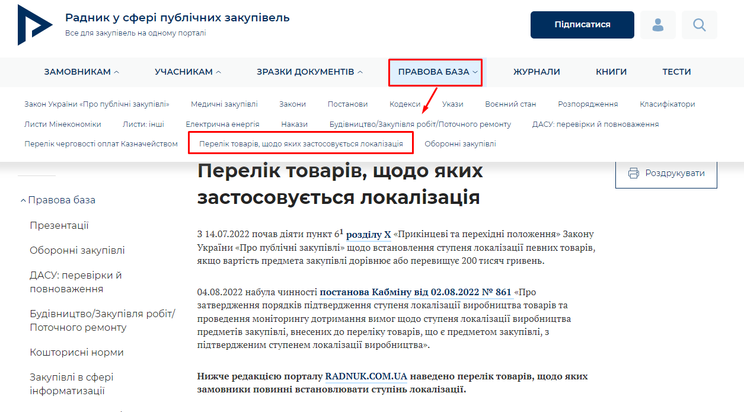Open Кошторисні норми in sidebar
The height and width of the screenshot is (412, 744).
coord(76,352)
